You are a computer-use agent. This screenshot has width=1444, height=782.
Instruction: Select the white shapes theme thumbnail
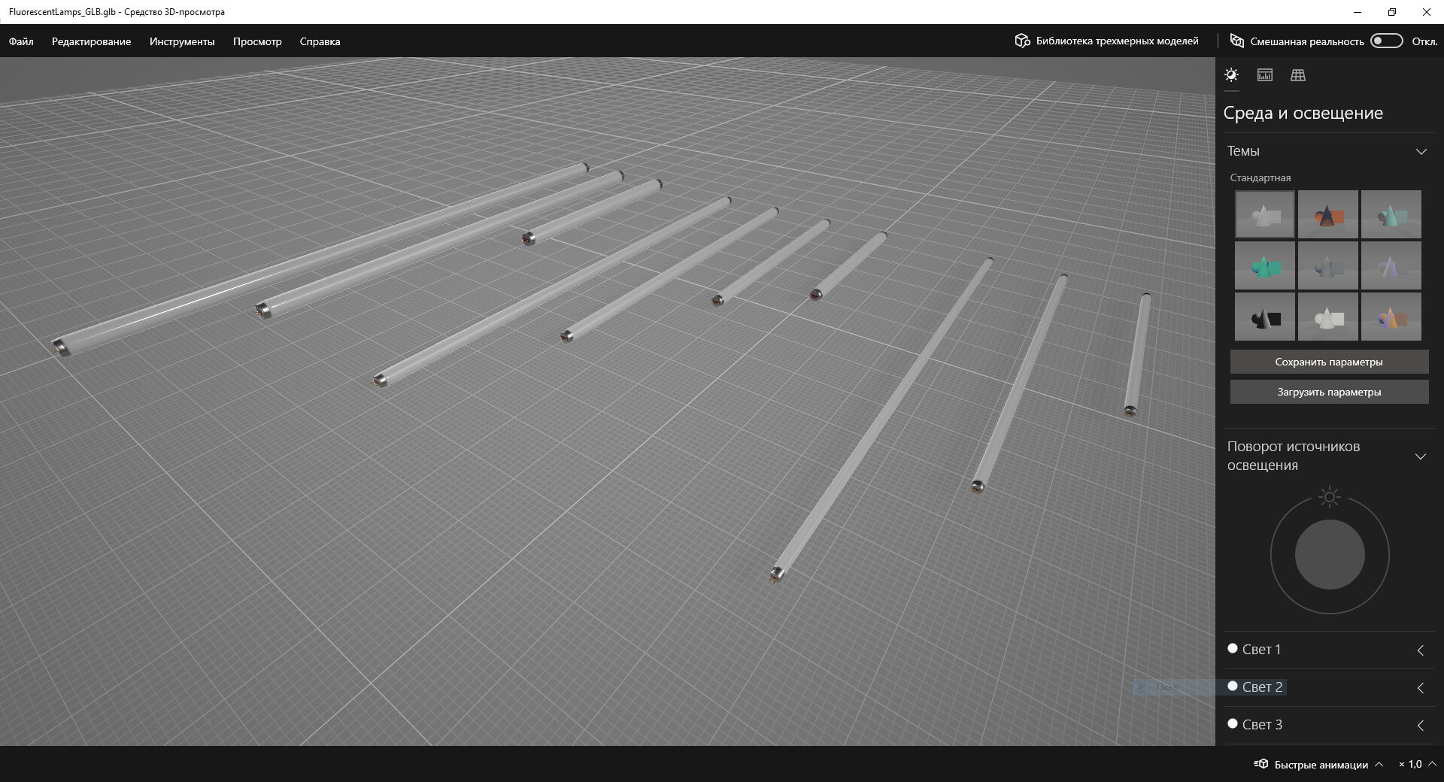pyautogui.click(x=1327, y=317)
